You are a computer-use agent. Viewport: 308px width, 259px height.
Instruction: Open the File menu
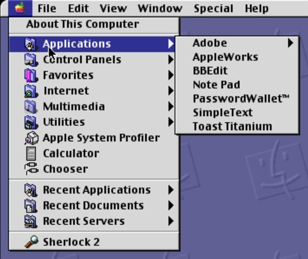(47, 9)
